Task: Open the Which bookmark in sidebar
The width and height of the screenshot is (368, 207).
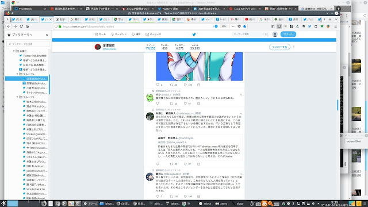Action: 34,189
